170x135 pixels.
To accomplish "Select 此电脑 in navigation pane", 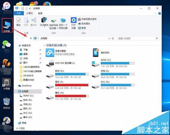I will (28, 91).
